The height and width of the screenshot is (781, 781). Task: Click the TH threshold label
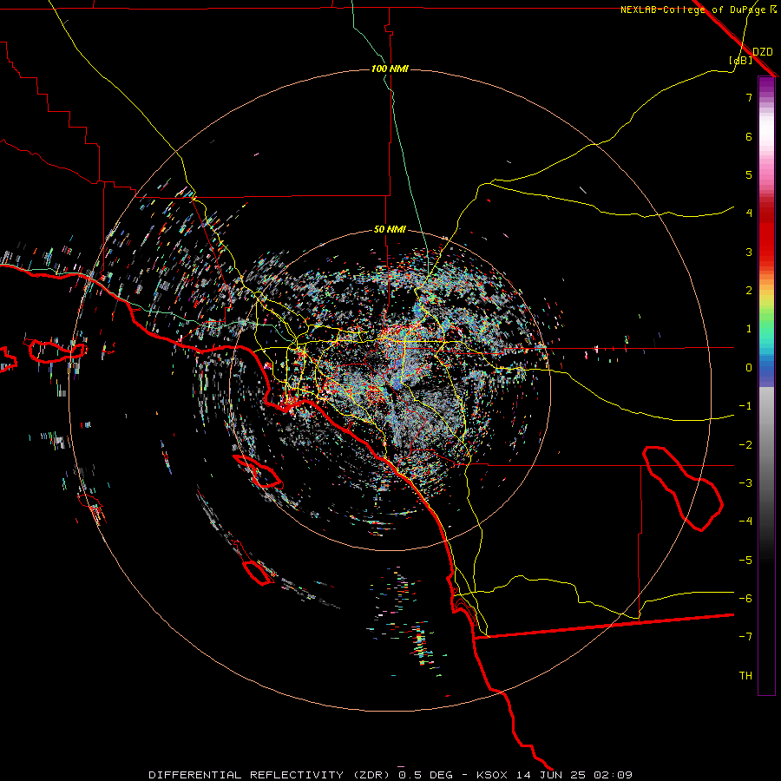745,676
